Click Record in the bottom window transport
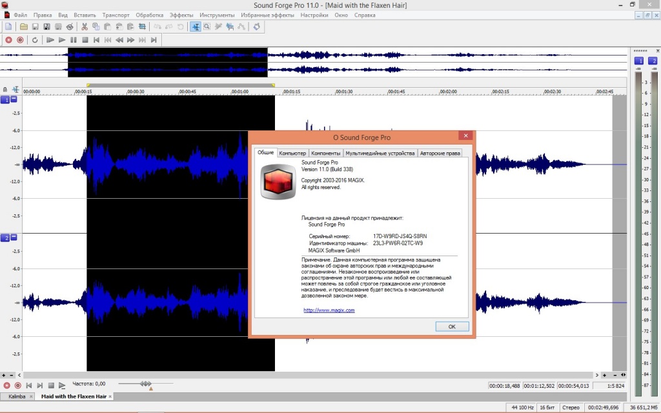Screen dimensions: 661x413 click(x=6, y=385)
